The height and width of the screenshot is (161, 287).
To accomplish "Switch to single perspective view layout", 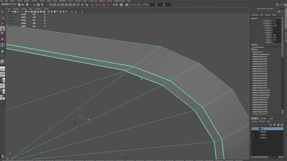I will 3,69.
